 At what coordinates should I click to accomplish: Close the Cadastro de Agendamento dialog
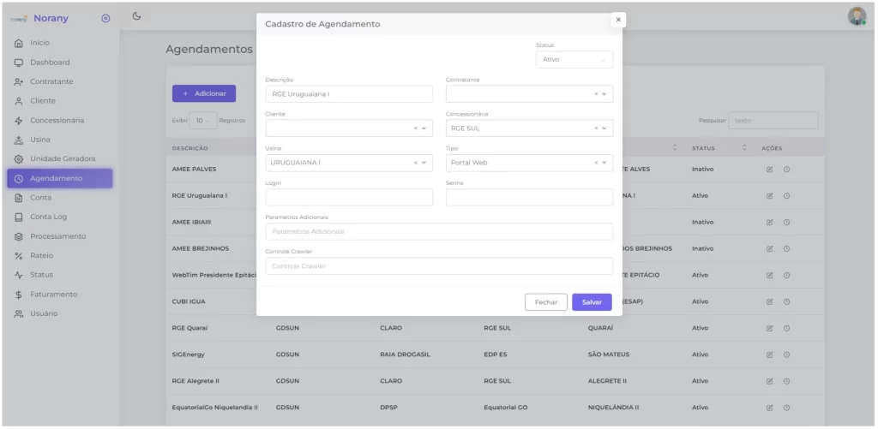click(618, 20)
